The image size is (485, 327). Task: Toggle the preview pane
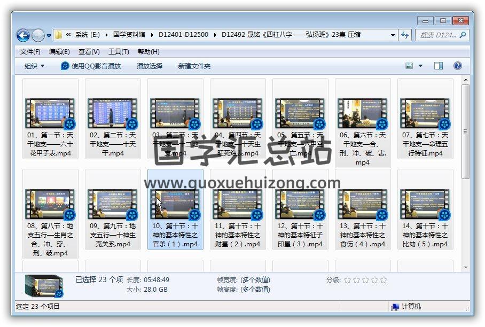pyautogui.click(x=438, y=66)
